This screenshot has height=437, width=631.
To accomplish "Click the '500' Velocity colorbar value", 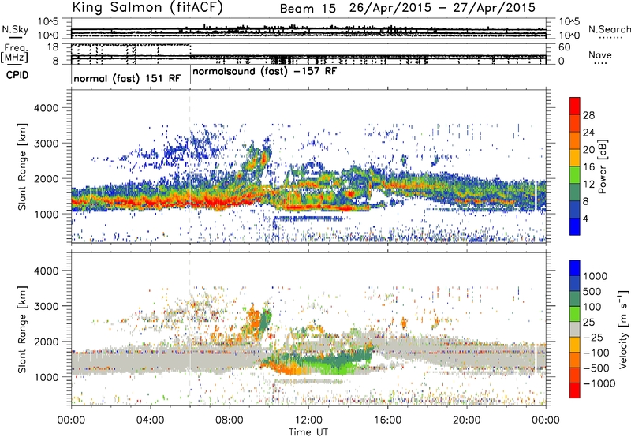I will pyautogui.click(x=592, y=291).
